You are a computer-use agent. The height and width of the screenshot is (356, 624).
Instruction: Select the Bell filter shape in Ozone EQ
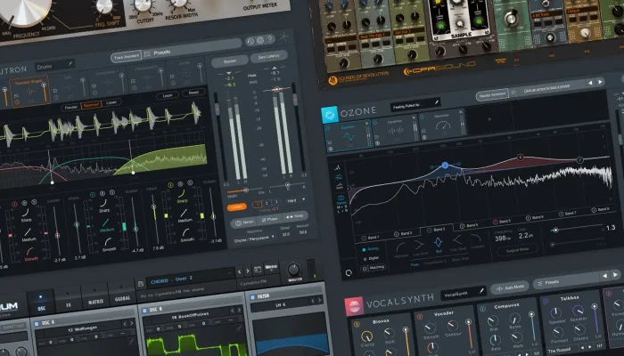(439, 243)
